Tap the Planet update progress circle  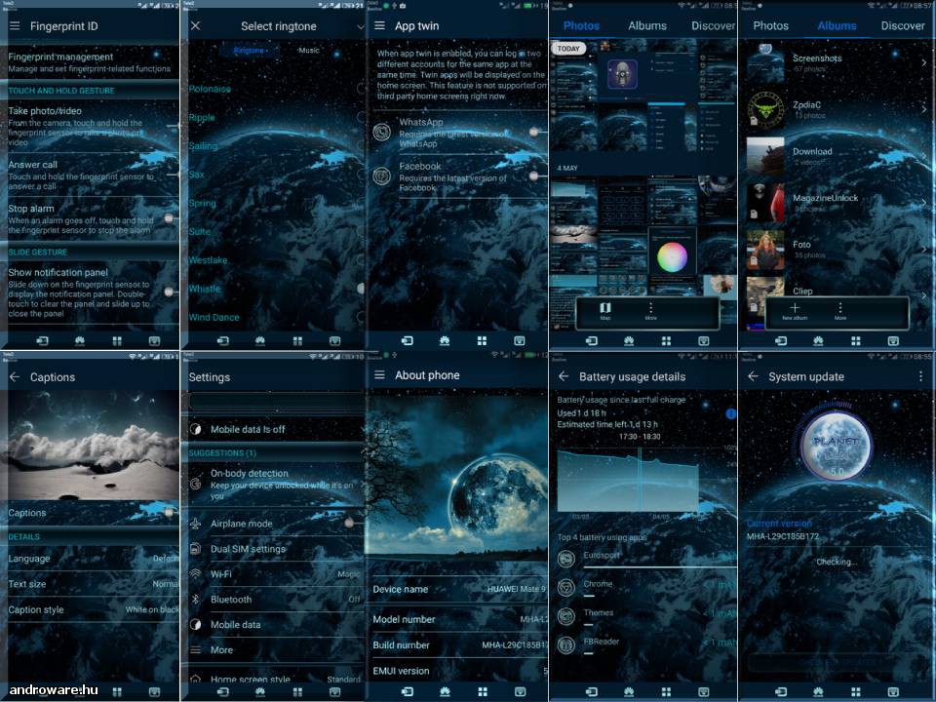pos(836,445)
